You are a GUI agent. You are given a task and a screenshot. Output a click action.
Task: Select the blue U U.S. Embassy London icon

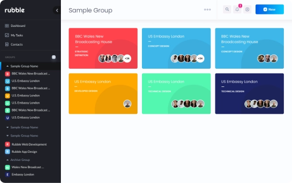click(7, 81)
